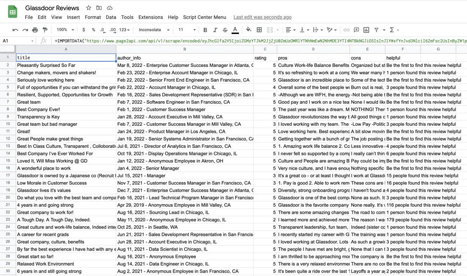The width and height of the screenshot is (467, 276).
Task: Select the Best Company Ever! cell
Action: [66, 109]
